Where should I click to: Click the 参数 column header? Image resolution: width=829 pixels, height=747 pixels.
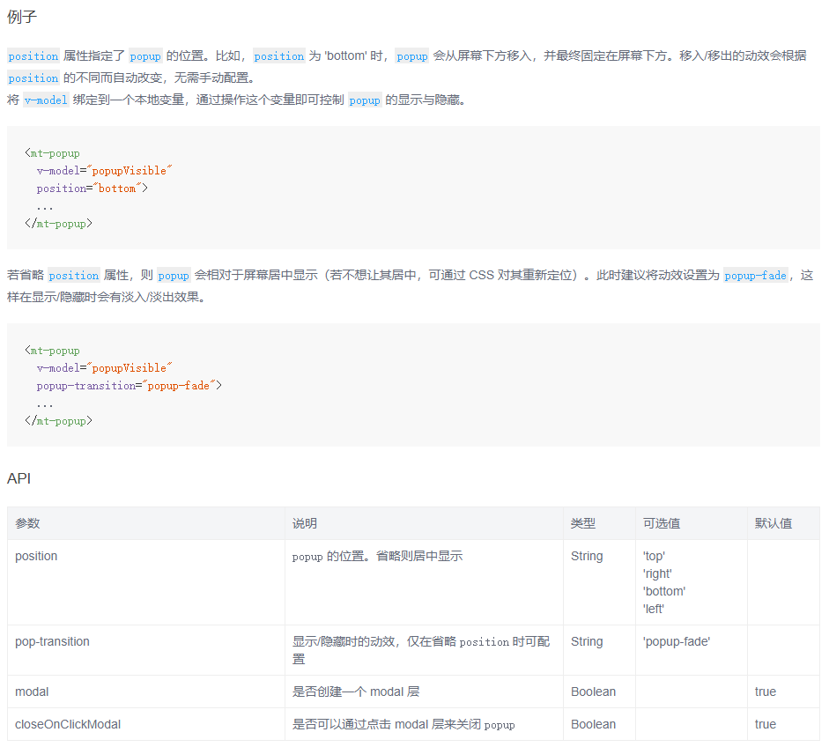(x=27, y=523)
